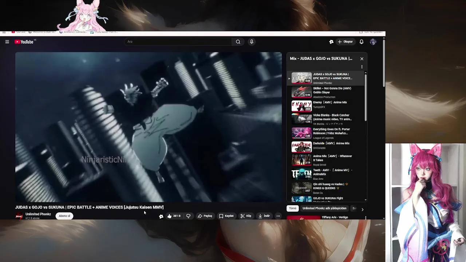This screenshot has width=466, height=262.
Task: Like the video with thumbs up
Action: click(174, 216)
